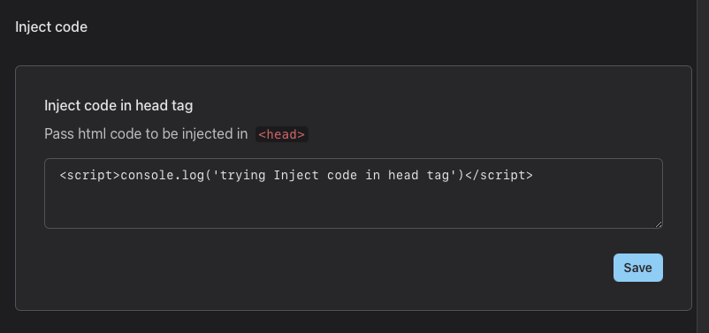Focus the head tag code textarea
The height and width of the screenshot is (333, 709).
(x=353, y=193)
